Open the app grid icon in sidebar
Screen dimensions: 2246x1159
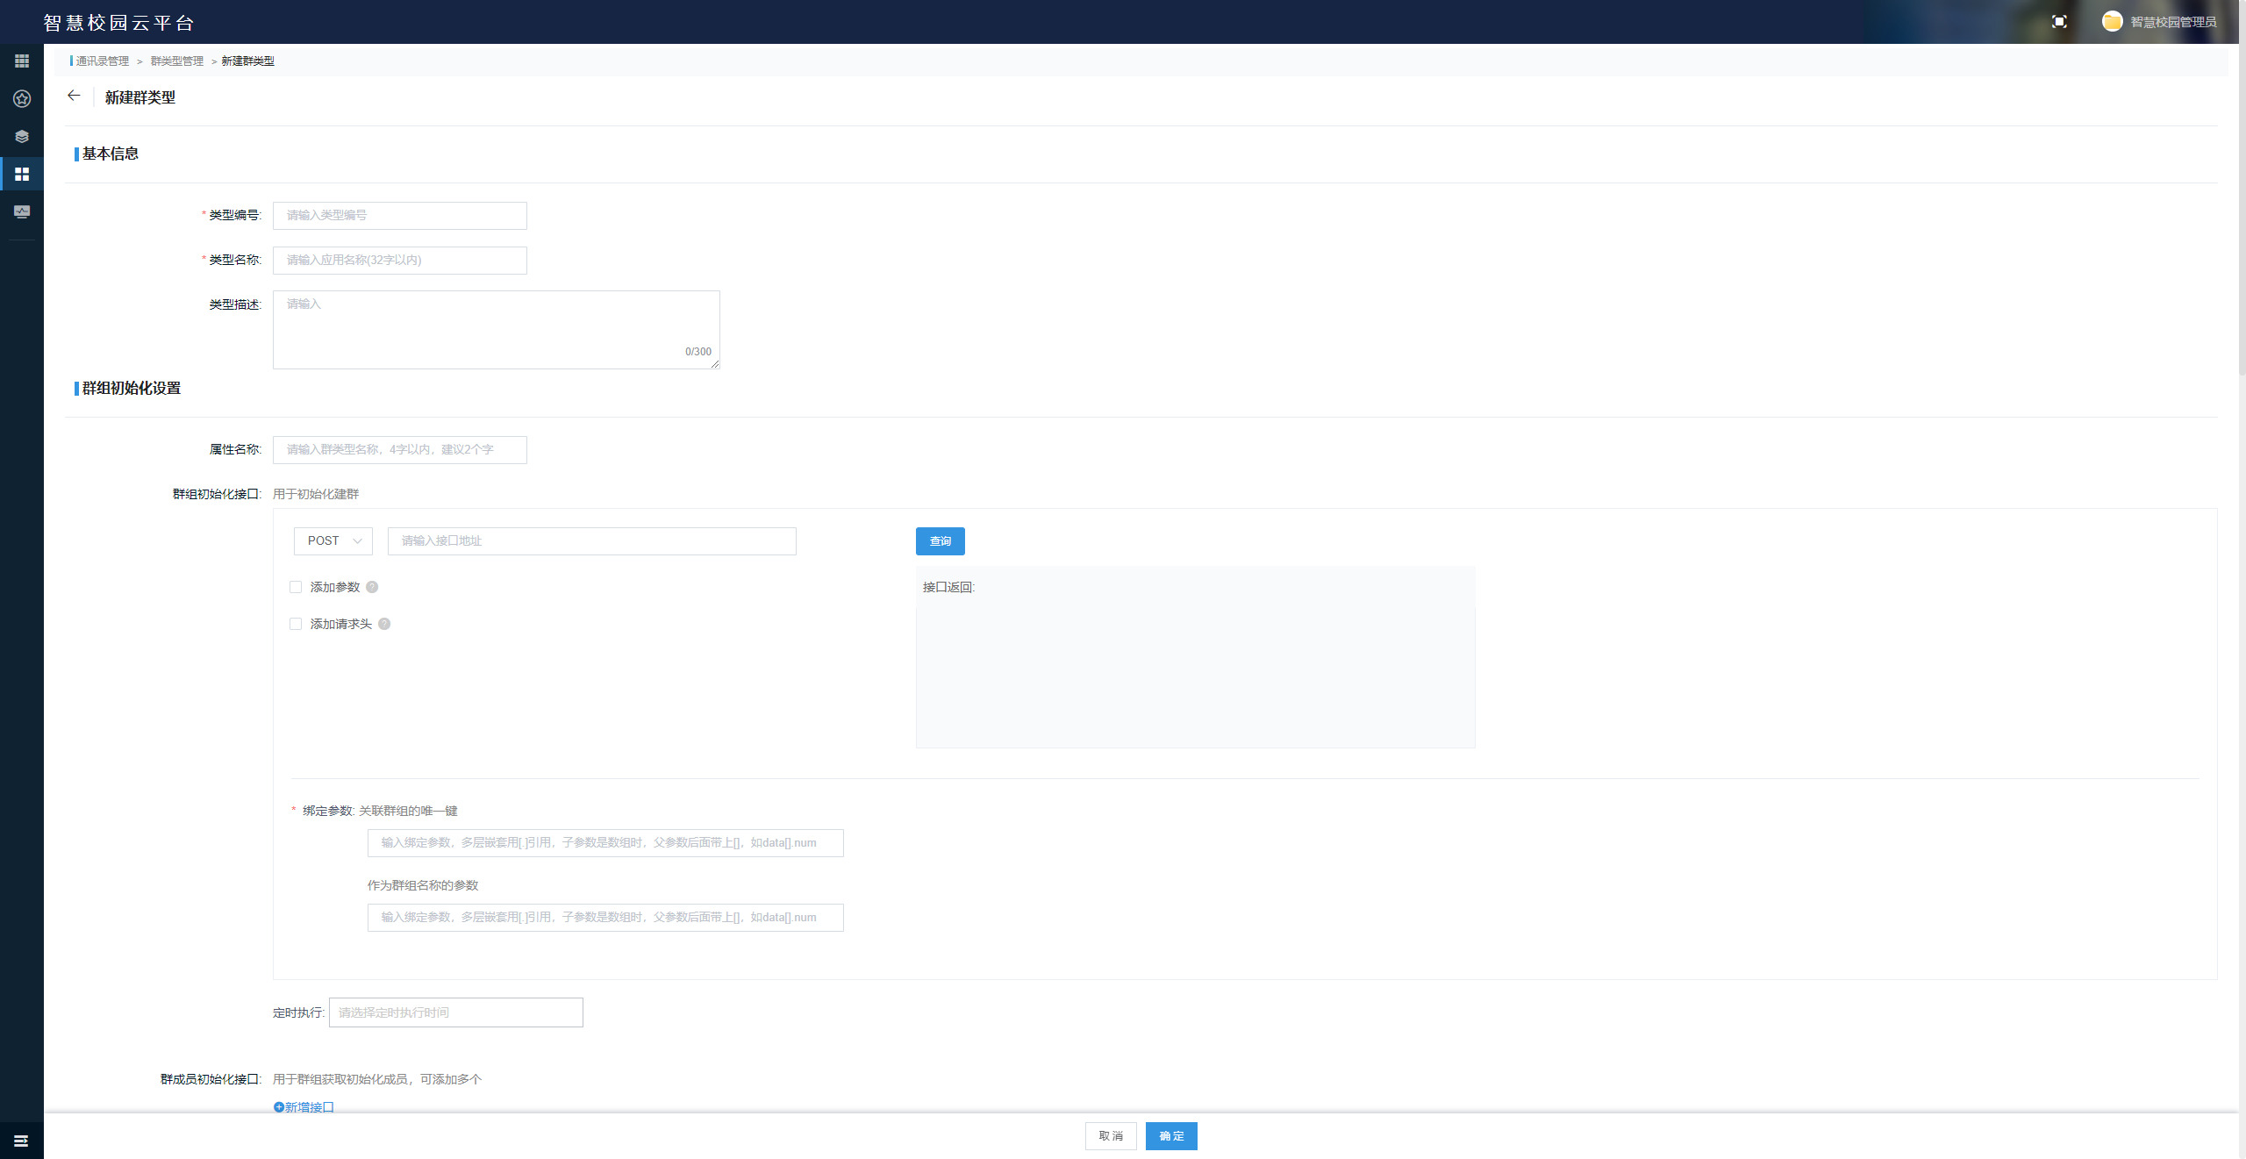click(x=22, y=61)
